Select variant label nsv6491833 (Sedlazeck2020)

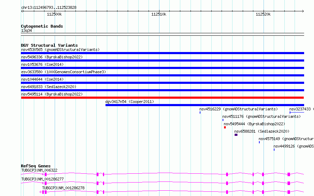pyautogui.click(x=49, y=87)
